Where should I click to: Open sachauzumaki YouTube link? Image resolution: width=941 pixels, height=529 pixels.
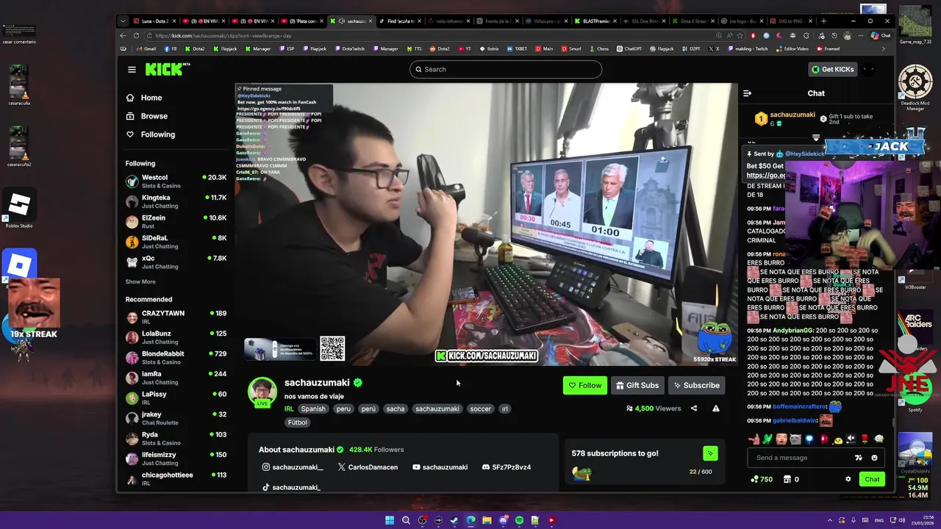(440, 467)
